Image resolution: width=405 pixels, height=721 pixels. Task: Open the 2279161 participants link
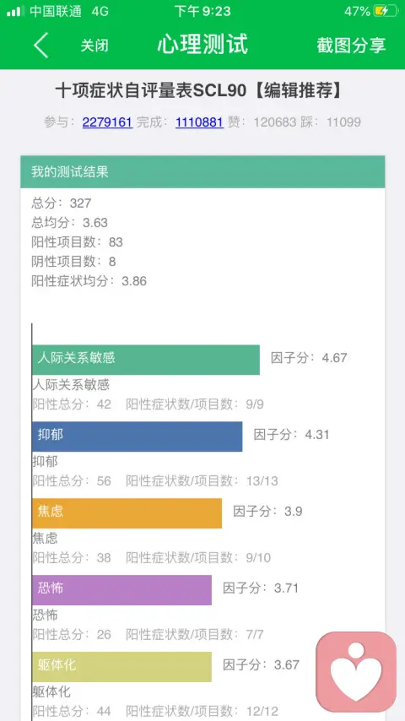(107, 122)
